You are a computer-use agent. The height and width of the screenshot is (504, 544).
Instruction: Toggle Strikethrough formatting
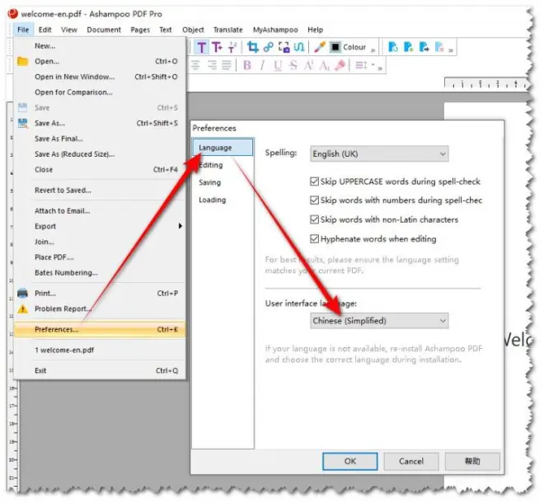coord(293,65)
